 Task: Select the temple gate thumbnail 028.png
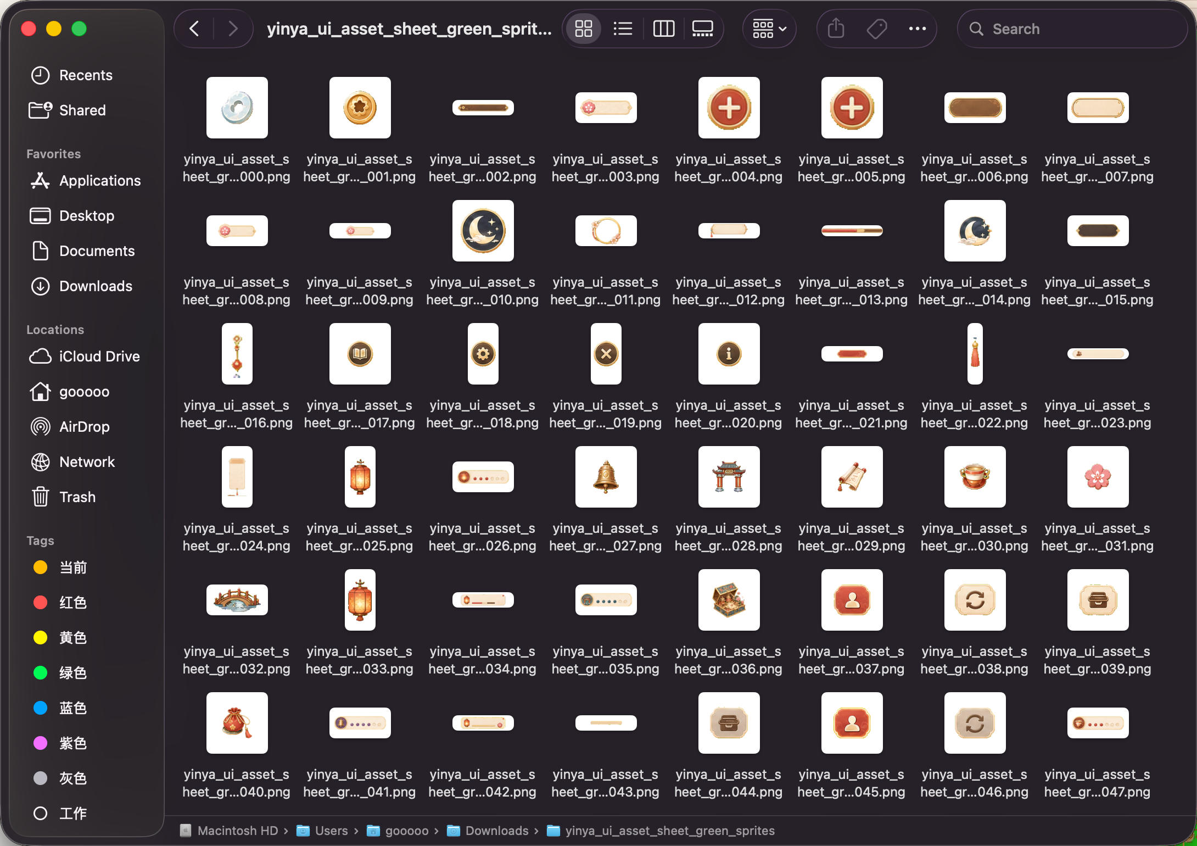[729, 477]
